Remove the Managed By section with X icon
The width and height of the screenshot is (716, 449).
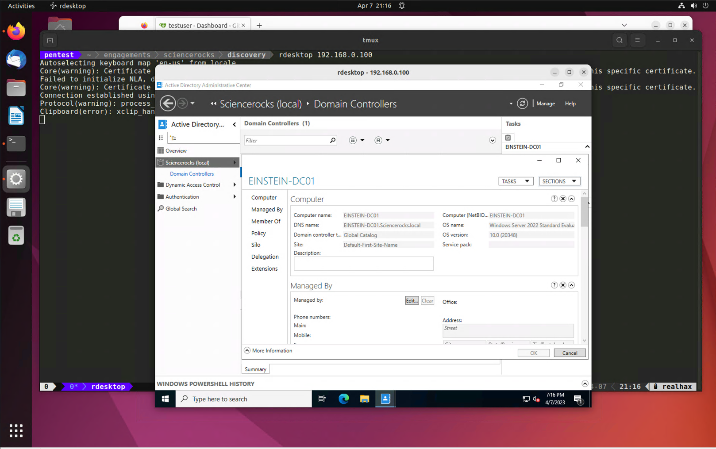(x=563, y=285)
